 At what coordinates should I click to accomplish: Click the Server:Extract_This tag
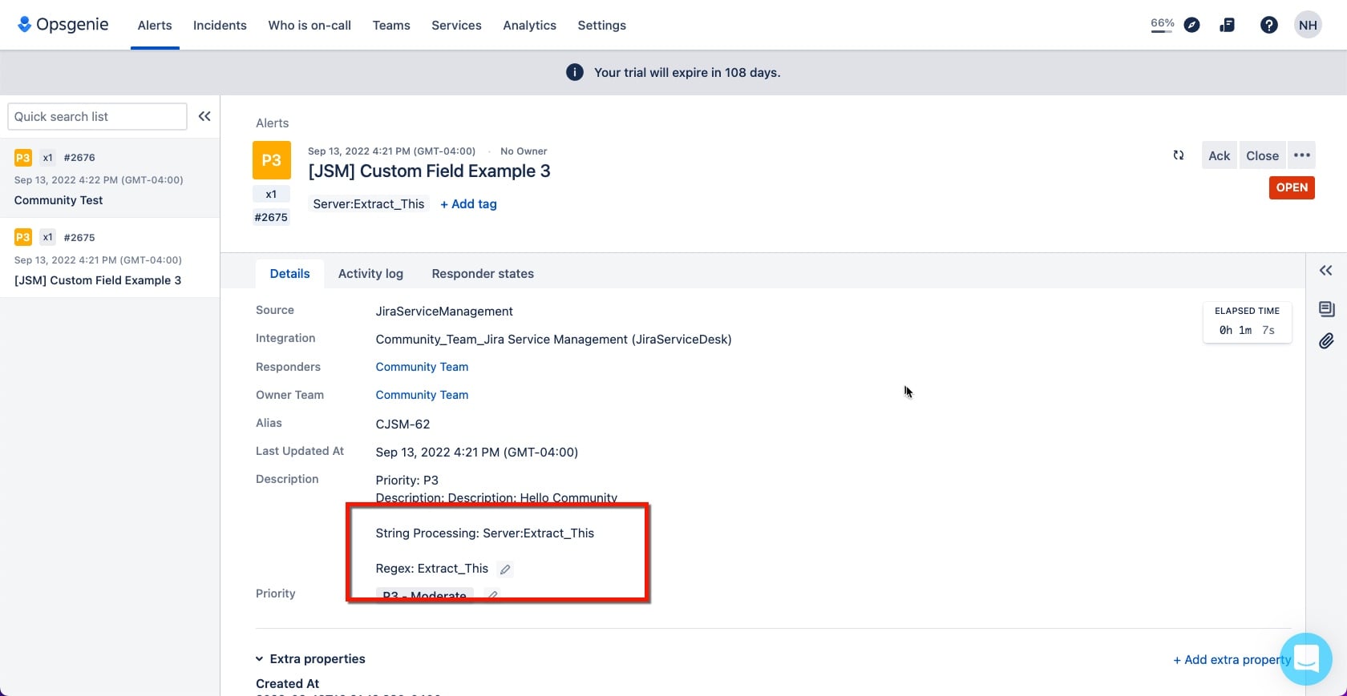(x=369, y=204)
